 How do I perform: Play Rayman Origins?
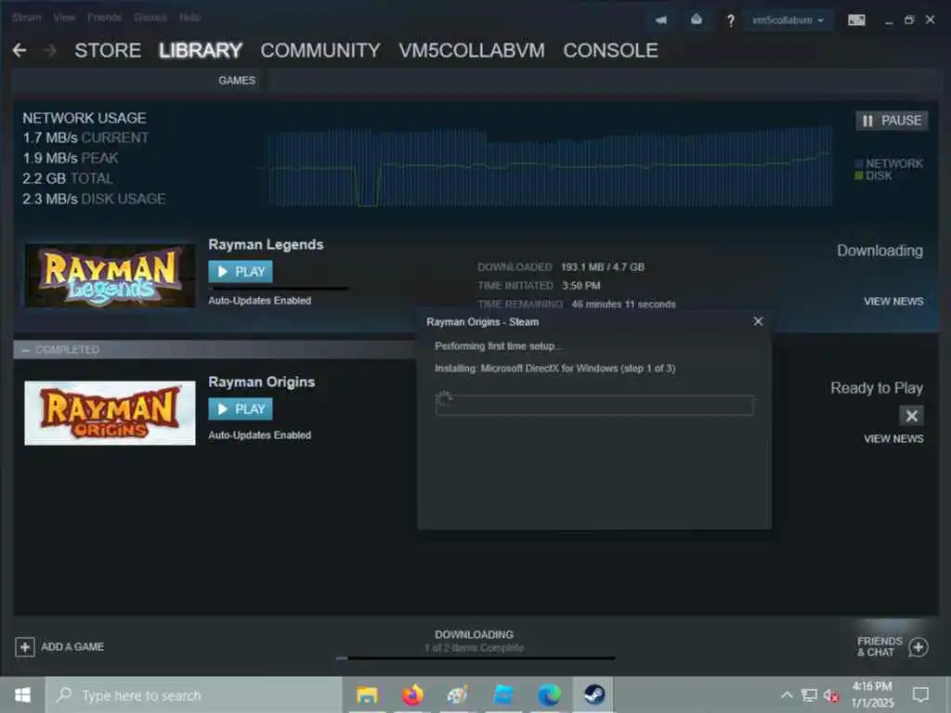click(241, 409)
